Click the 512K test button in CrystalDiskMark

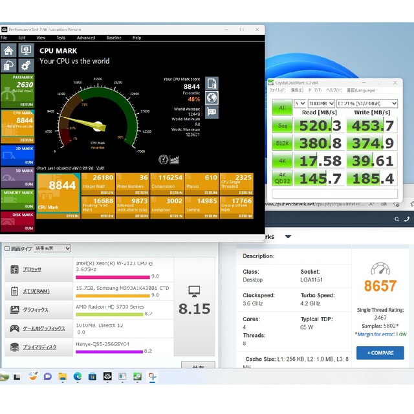pyautogui.click(x=282, y=143)
